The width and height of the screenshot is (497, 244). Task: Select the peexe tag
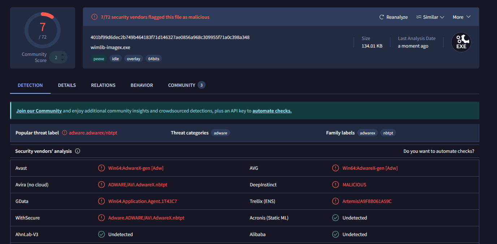(x=99, y=59)
